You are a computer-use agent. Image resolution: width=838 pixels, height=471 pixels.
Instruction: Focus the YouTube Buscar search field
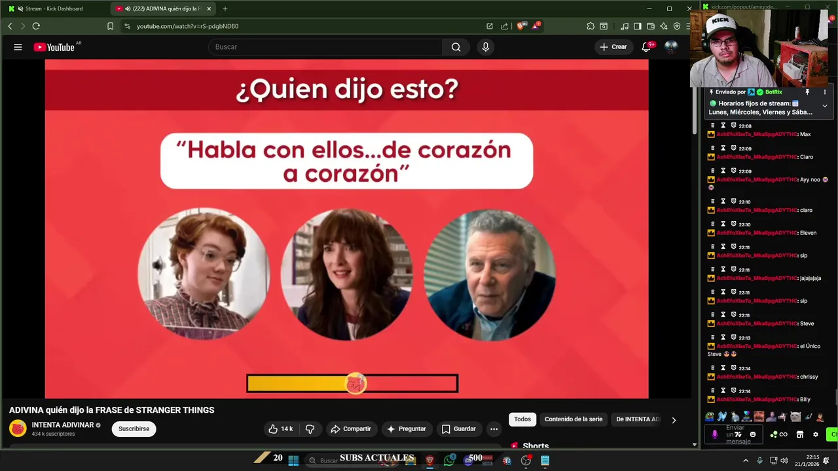(x=325, y=47)
